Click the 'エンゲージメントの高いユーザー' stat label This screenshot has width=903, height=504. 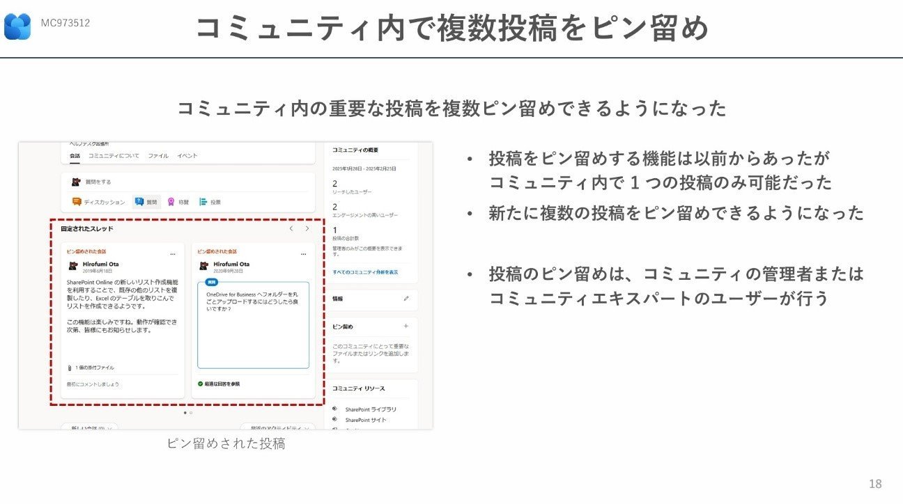pyautogui.click(x=365, y=215)
